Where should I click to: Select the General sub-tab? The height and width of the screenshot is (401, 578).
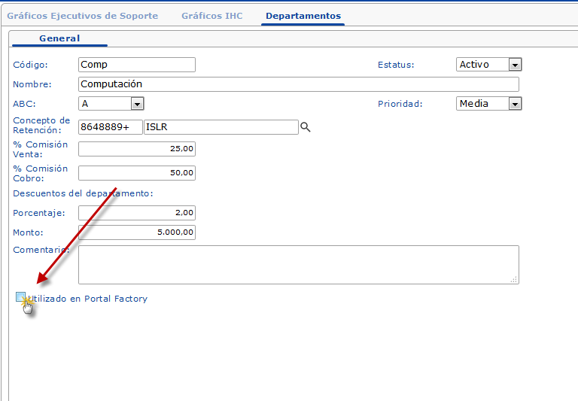coord(59,38)
